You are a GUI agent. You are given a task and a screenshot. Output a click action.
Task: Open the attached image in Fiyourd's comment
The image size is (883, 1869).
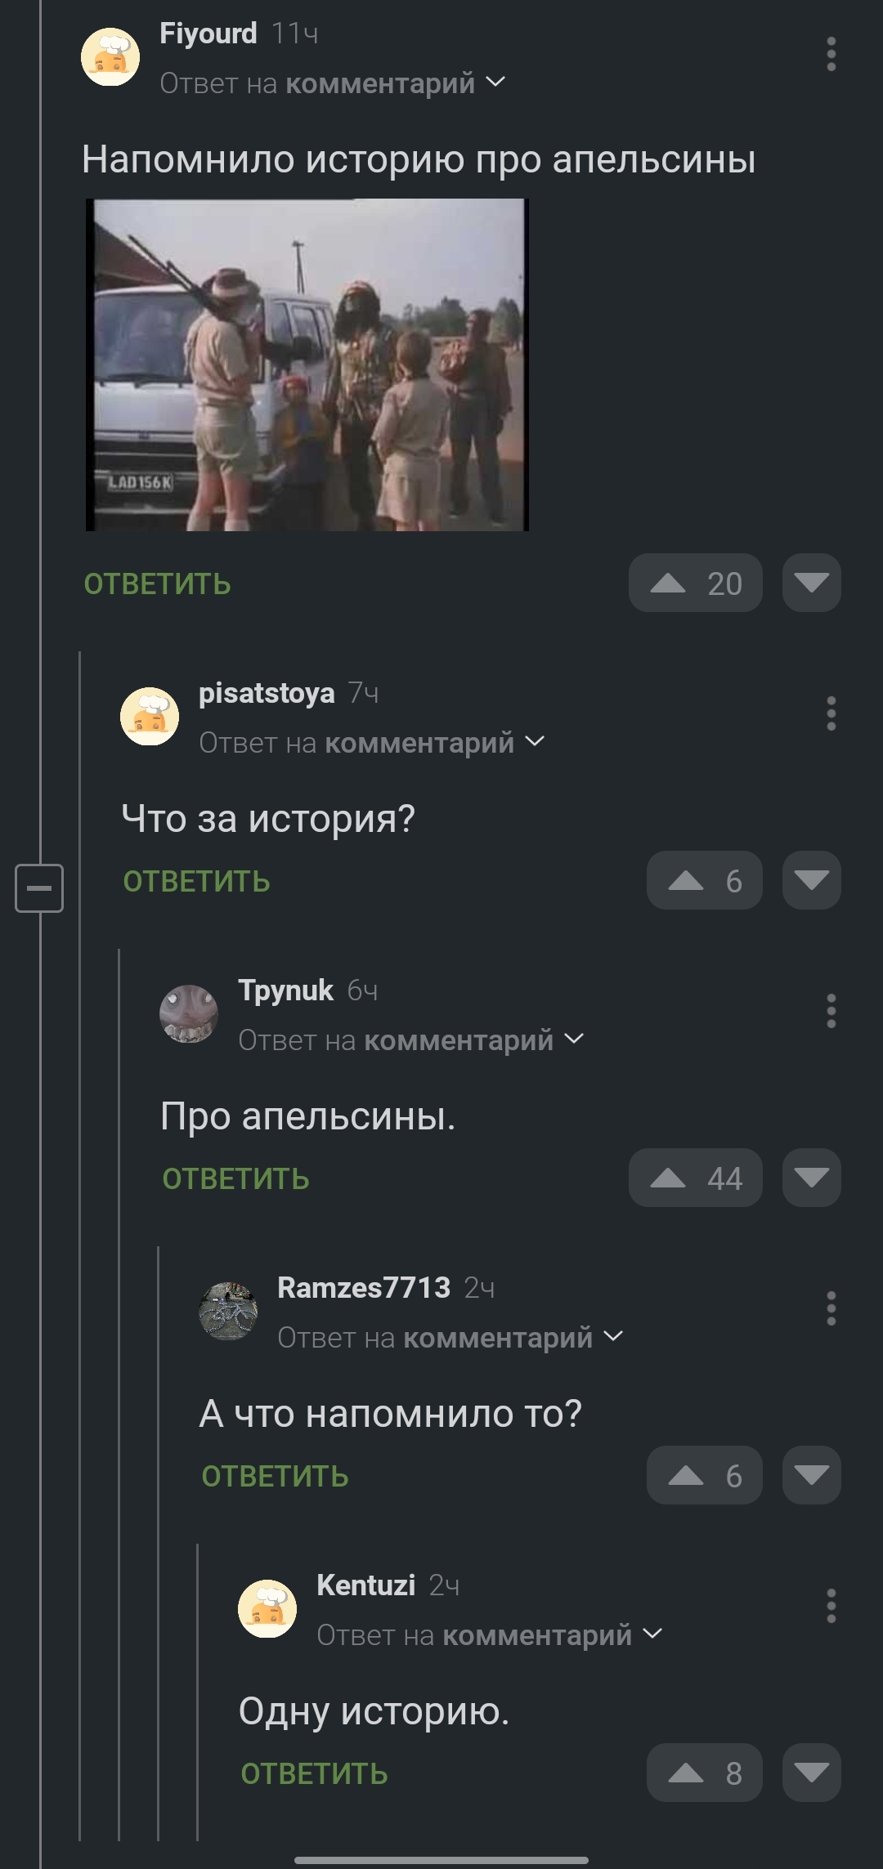(307, 364)
